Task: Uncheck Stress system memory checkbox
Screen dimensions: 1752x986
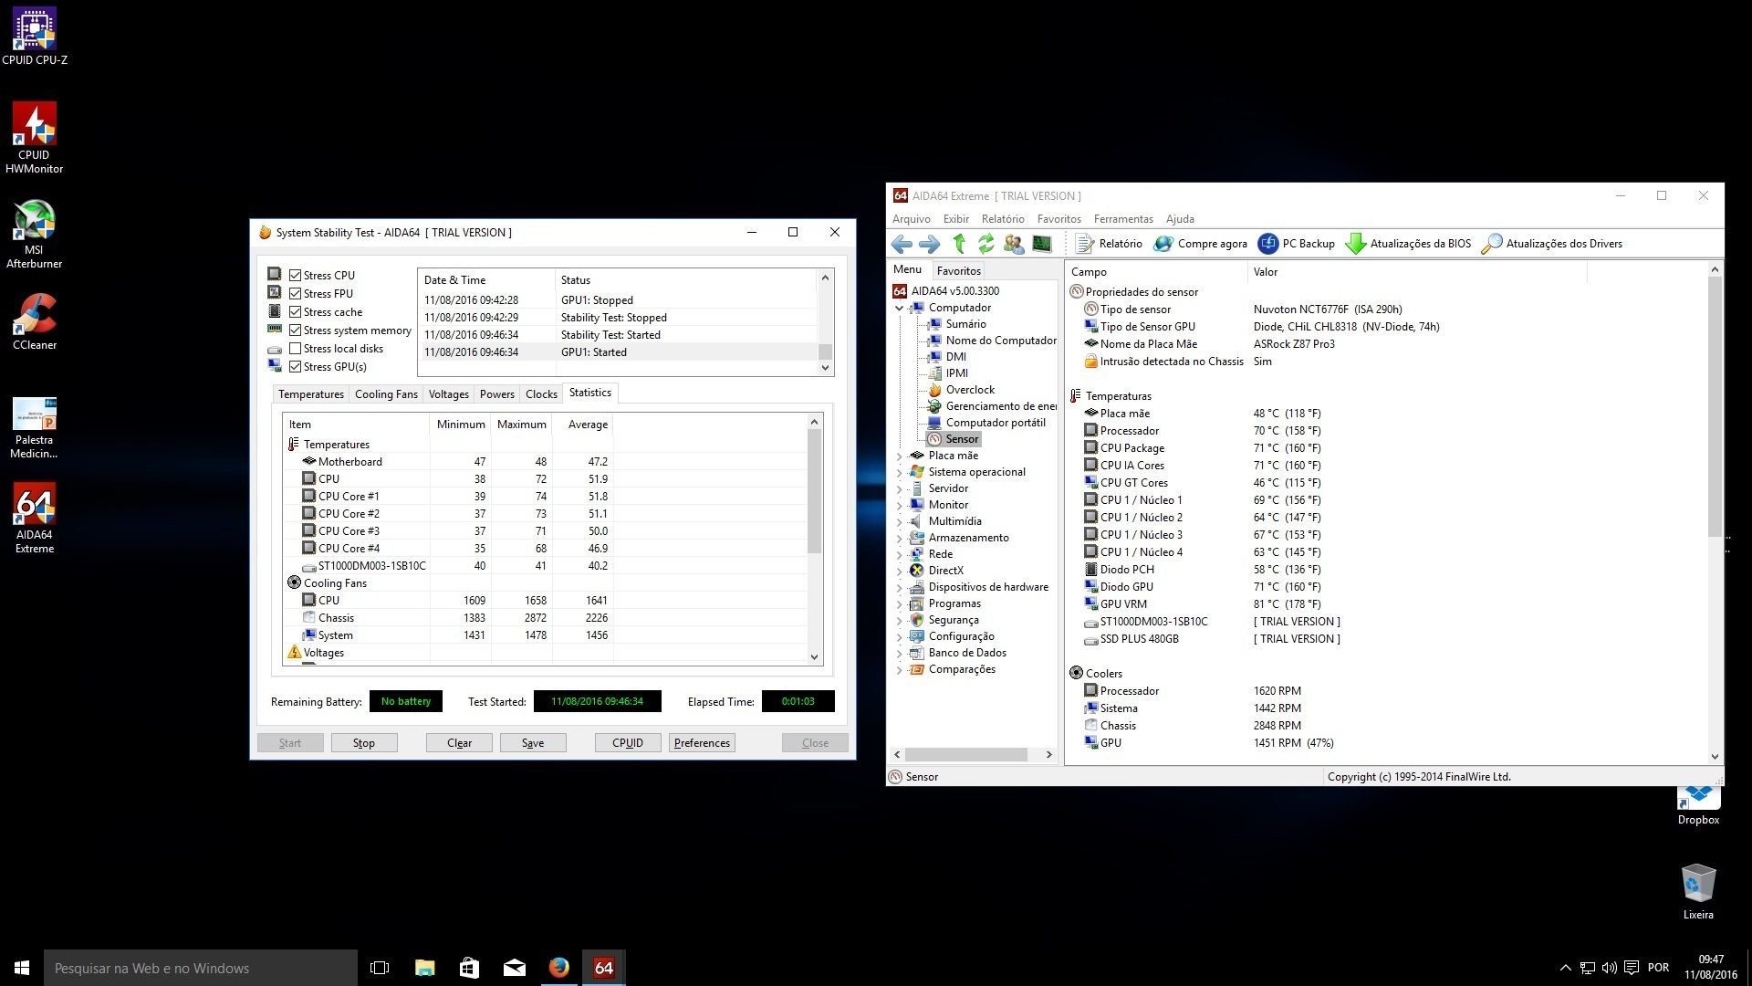Action: (x=295, y=330)
